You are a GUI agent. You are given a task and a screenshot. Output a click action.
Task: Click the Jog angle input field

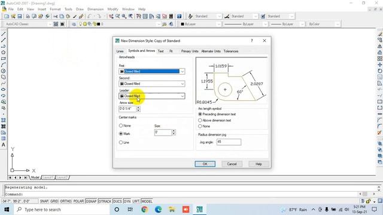coord(229,142)
